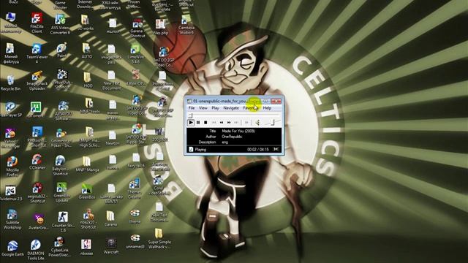
Task: Select the Warcraft desktop icon
Action: point(111,246)
